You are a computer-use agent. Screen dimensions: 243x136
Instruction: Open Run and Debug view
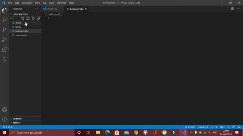(x=4, y=40)
